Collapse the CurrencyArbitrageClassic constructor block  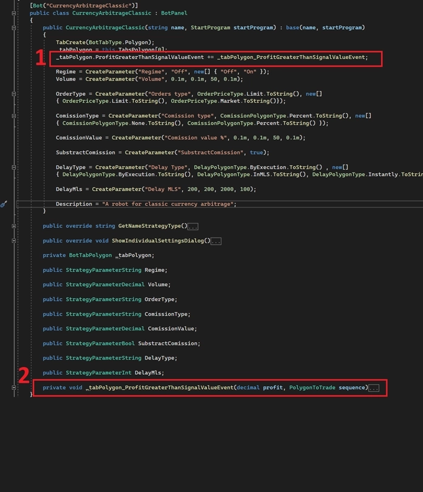[x=14, y=27]
